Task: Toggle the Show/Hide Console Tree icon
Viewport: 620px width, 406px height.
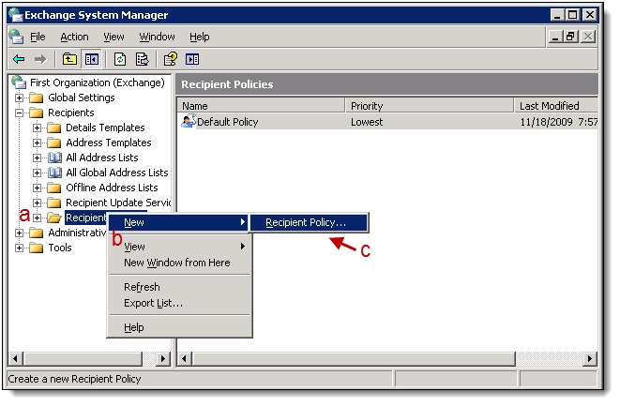Action: point(92,59)
